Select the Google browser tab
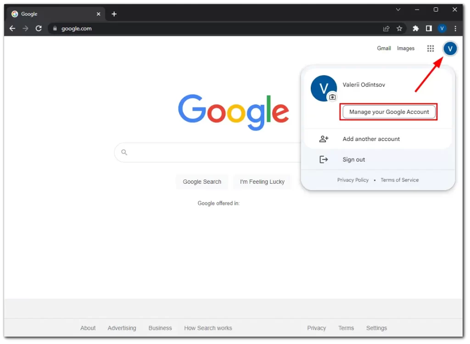The height and width of the screenshot is (344, 470). click(x=56, y=14)
